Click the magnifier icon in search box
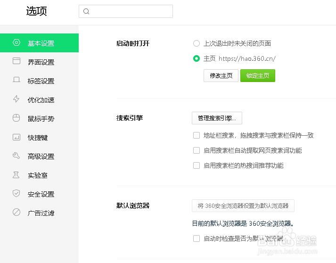336x263 pixels. (x=86, y=11)
